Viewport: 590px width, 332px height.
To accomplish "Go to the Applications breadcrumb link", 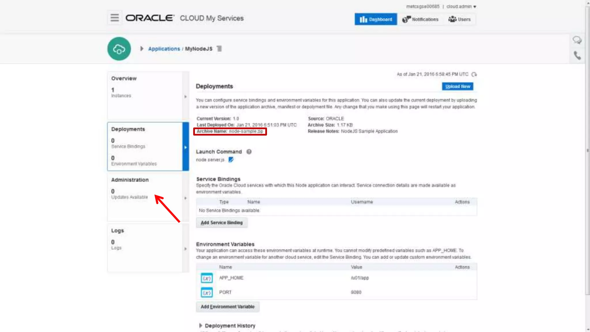I will (164, 49).
